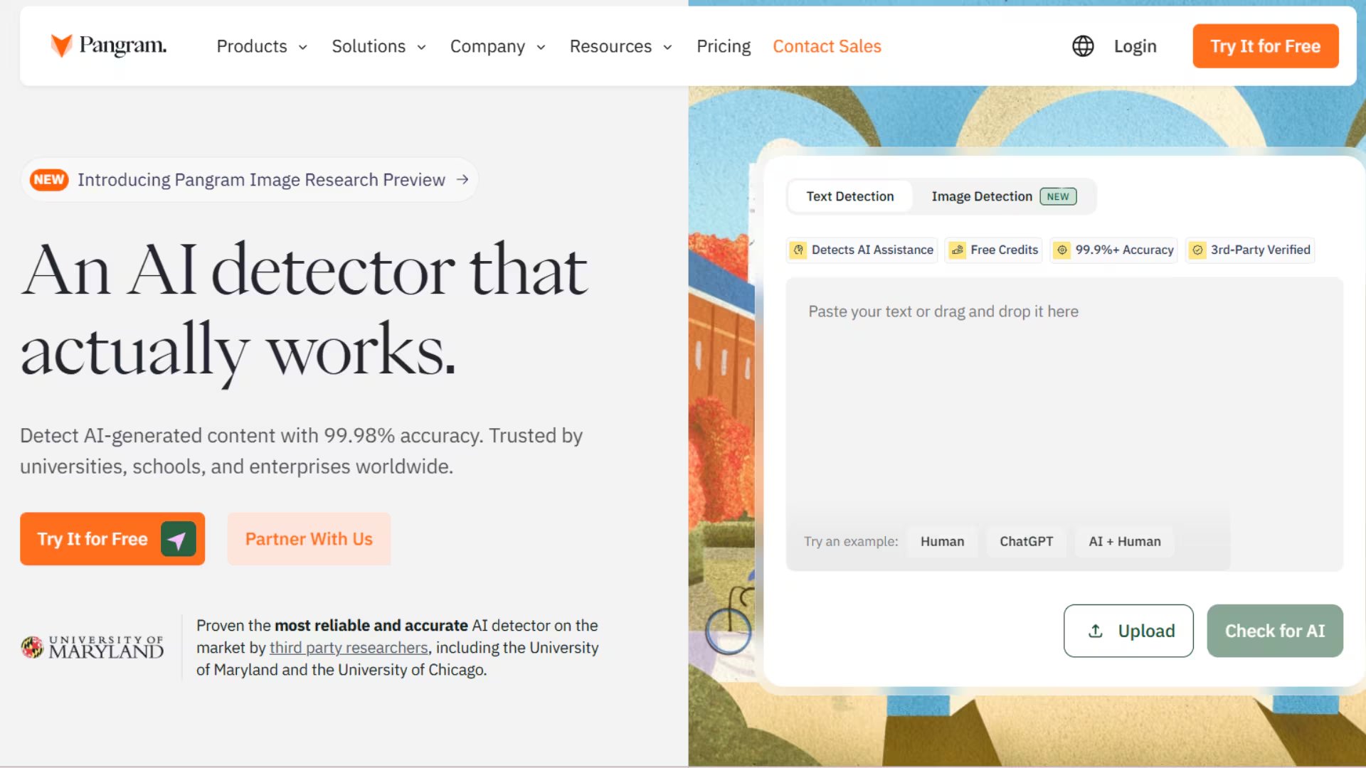
Task: Click the Detects AI Assistance label
Action: tap(872, 250)
